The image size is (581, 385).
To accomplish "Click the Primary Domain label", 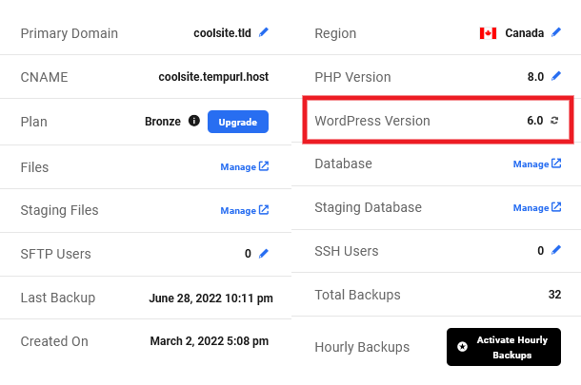I will 70,33.
